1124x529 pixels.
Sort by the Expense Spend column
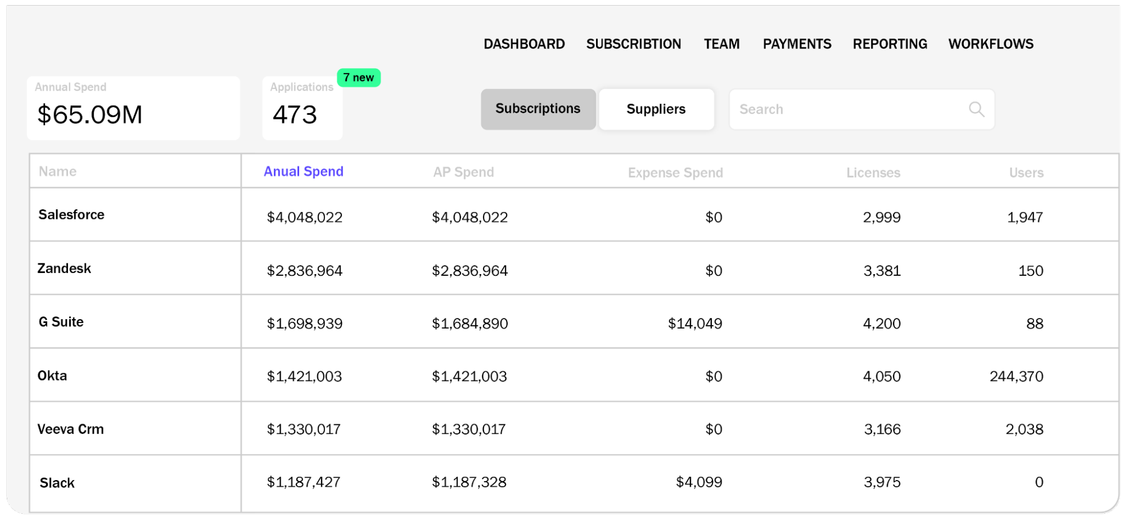tap(675, 172)
